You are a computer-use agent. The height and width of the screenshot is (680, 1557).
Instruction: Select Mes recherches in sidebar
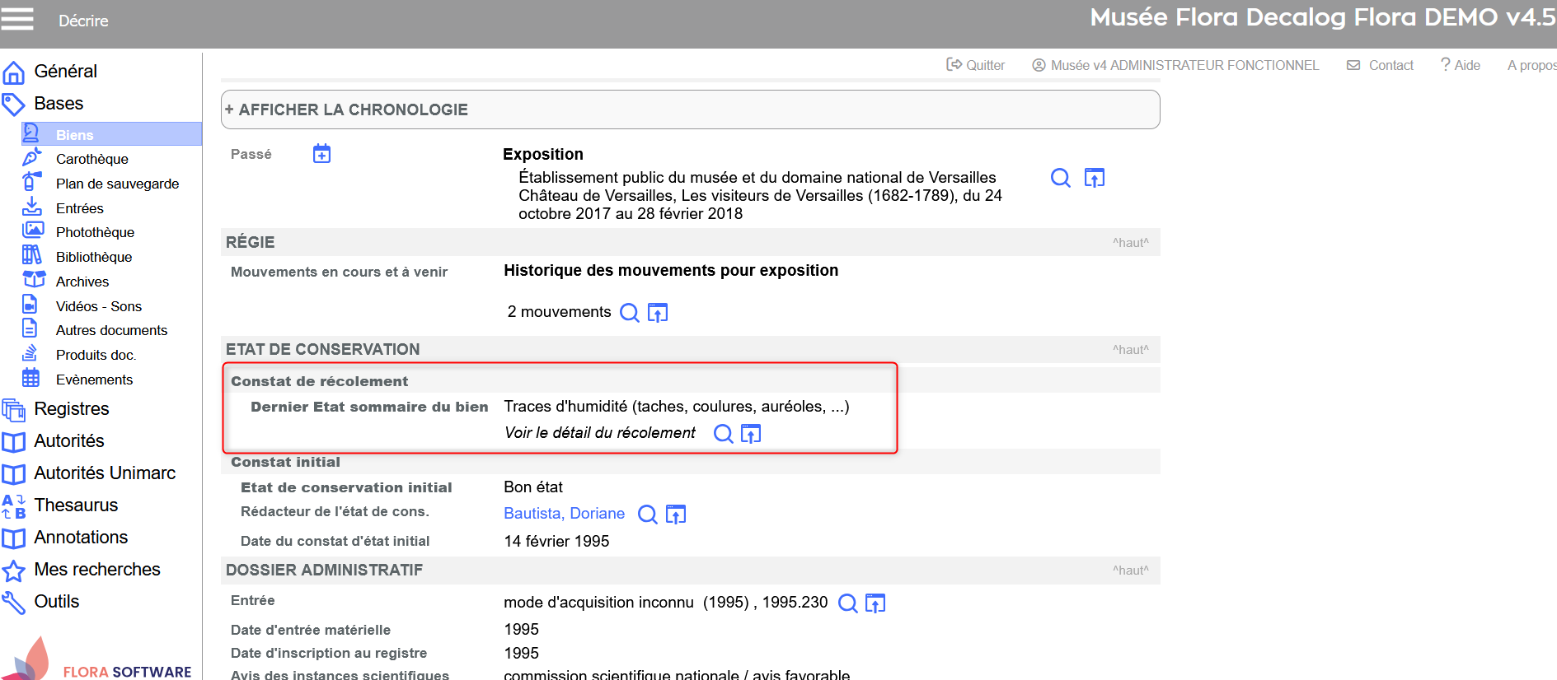tap(96, 570)
